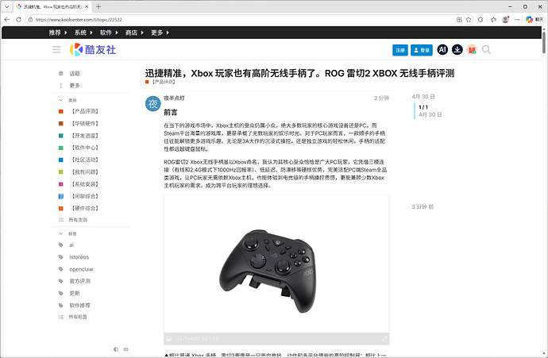Expand 推荐 menu in top bar
The image size is (548, 358).
(58, 33)
